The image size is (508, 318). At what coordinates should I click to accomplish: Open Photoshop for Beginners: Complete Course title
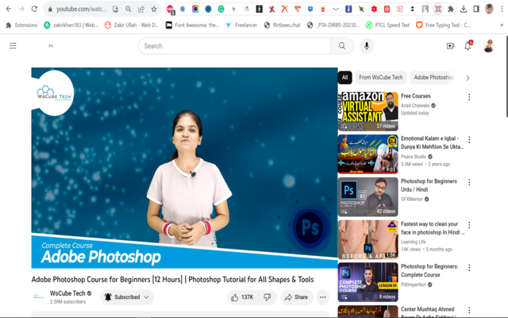click(429, 270)
